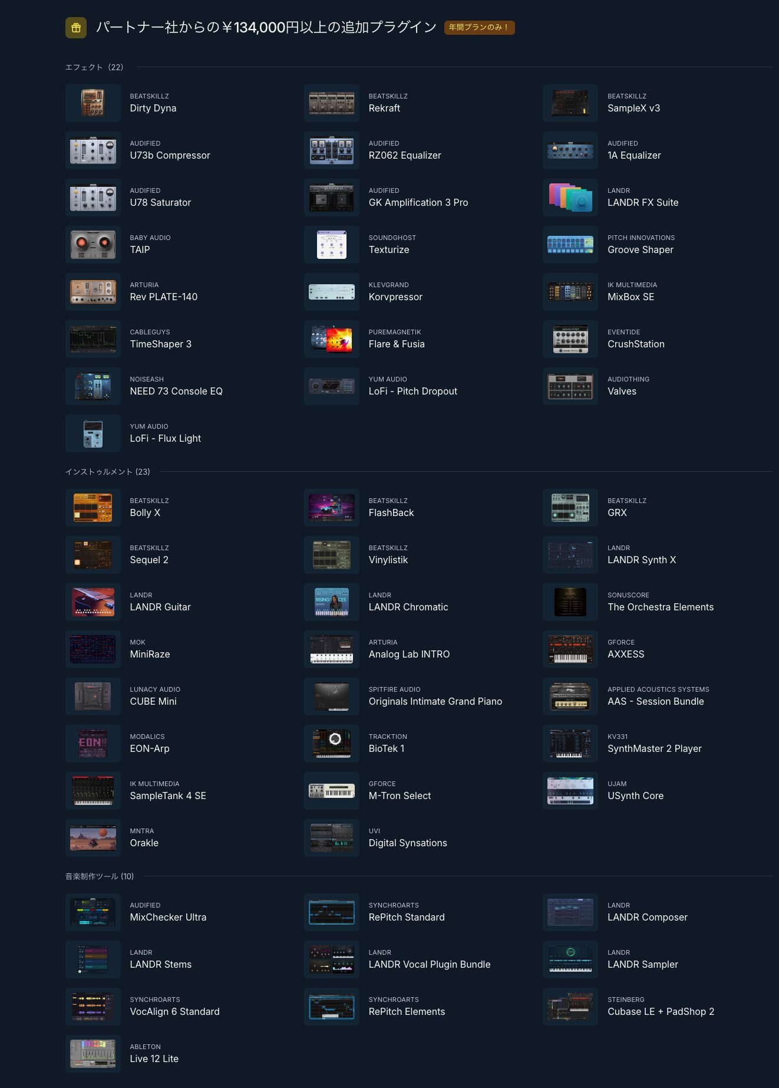Click the インストゥルメント (23) section heading

click(107, 472)
